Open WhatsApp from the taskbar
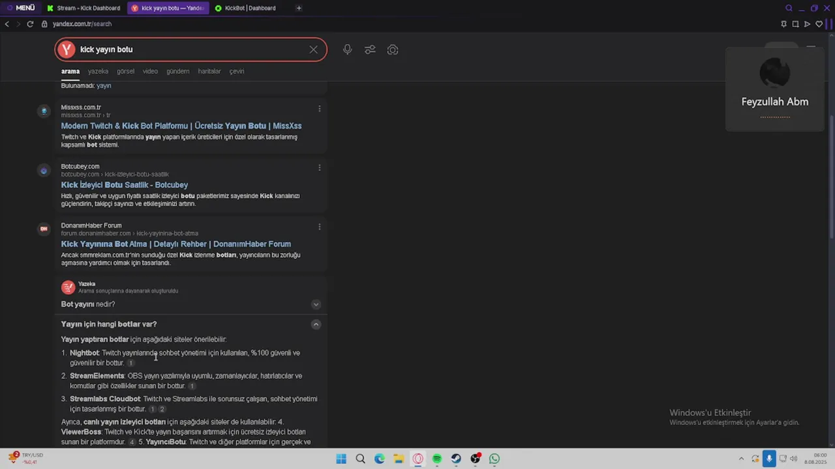The width and height of the screenshot is (835, 469). [494, 459]
